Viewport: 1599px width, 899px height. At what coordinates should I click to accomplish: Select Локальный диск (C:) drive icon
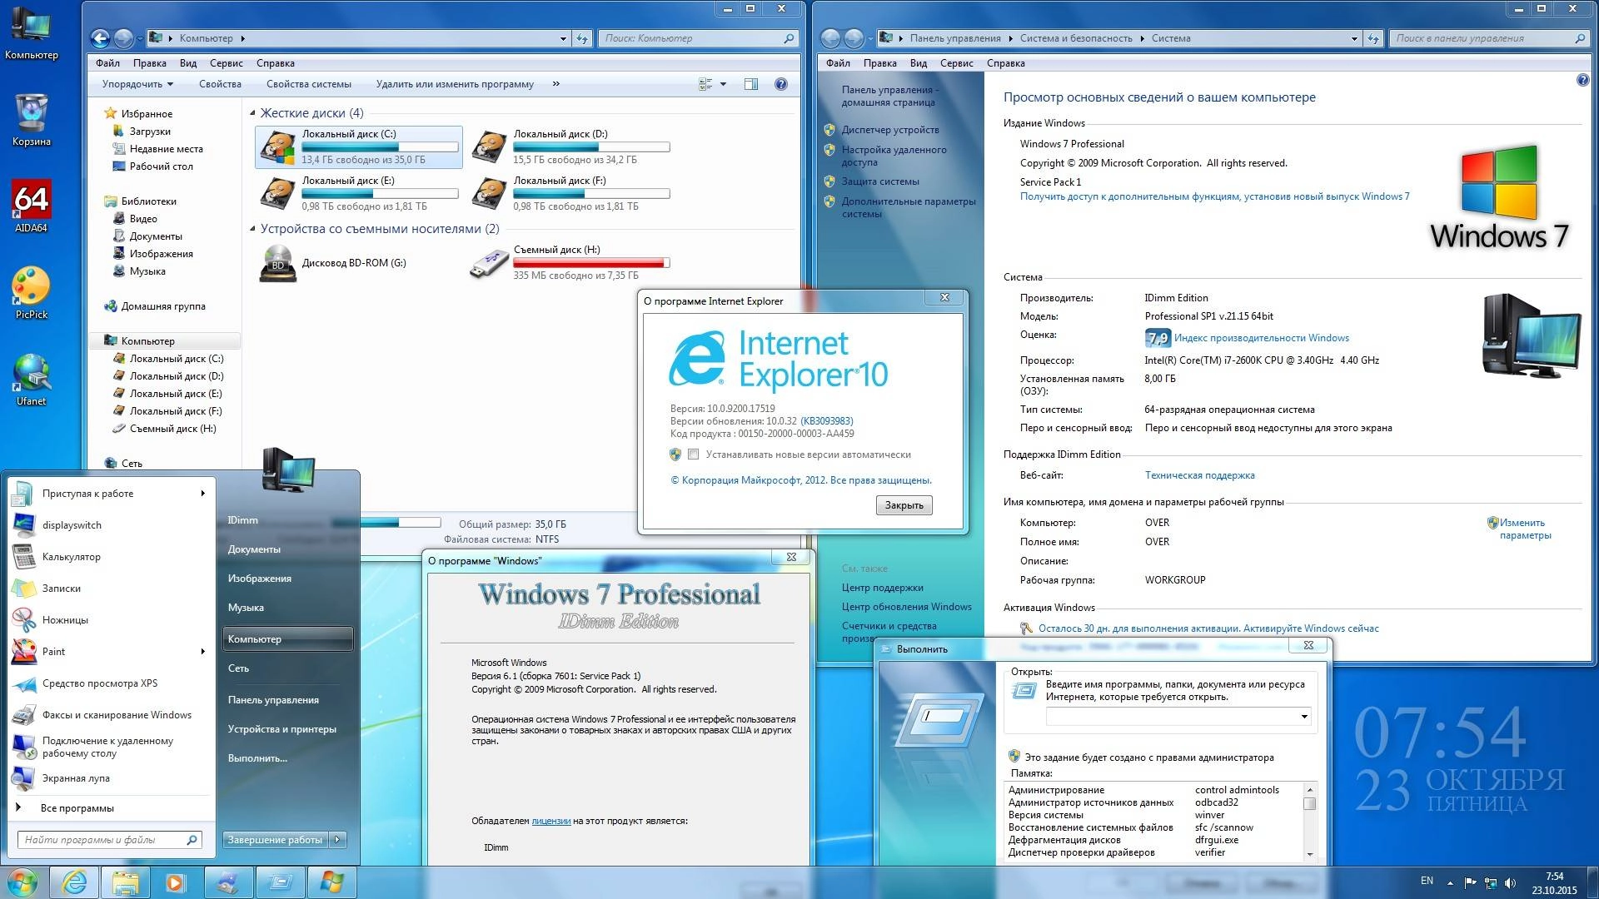pos(277,147)
